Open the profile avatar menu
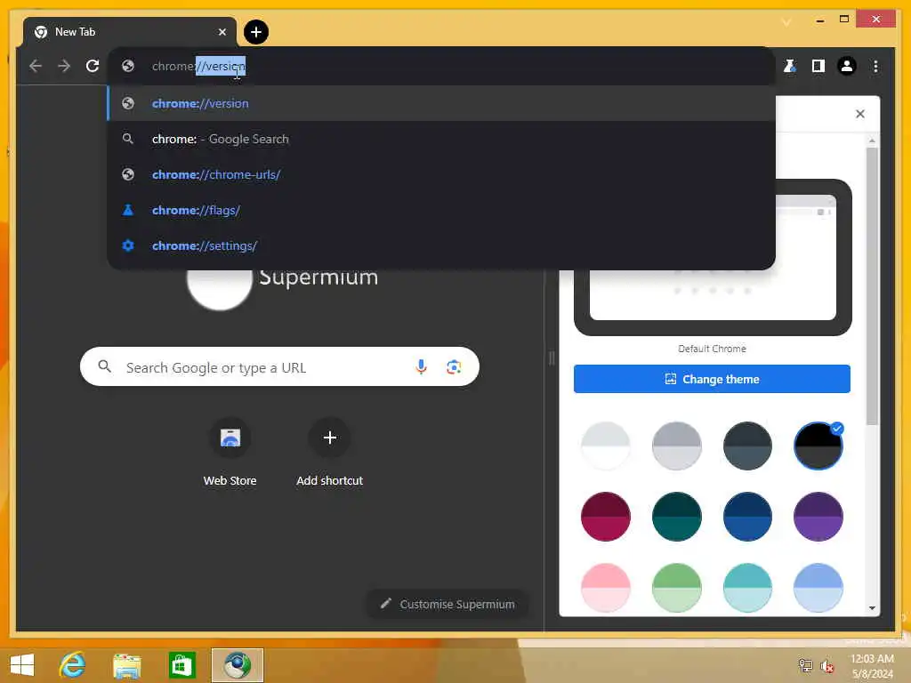Viewport: 911px width, 683px height. pyautogui.click(x=847, y=66)
